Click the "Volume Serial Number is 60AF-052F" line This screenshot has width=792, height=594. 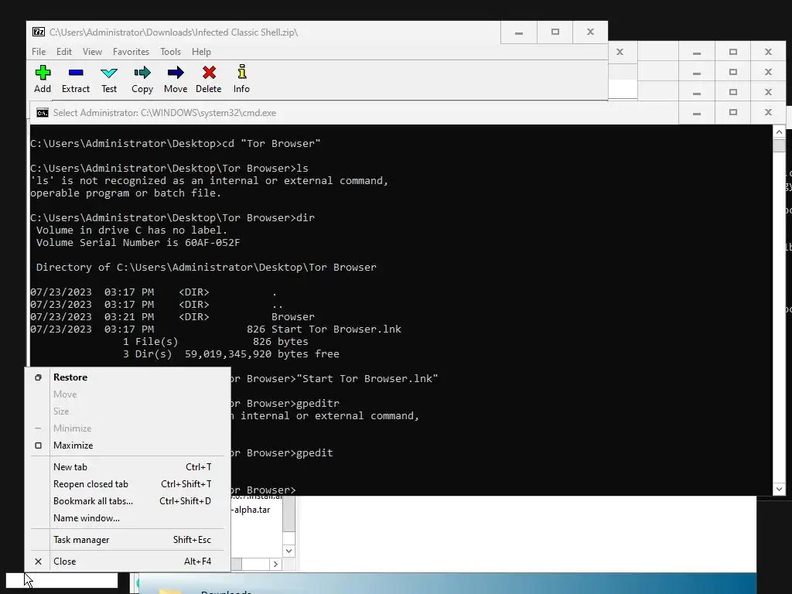pyautogui.click(x=138, y=242)
